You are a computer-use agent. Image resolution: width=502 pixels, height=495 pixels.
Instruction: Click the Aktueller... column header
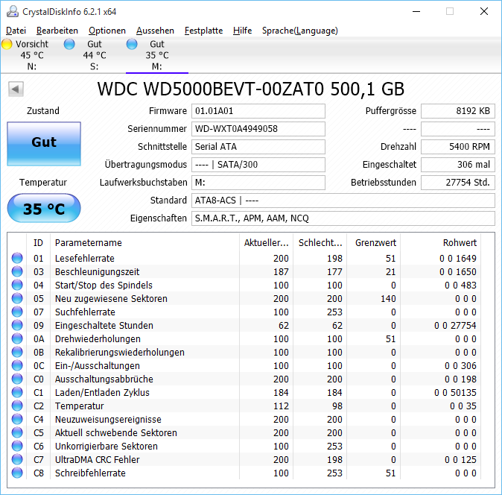(x=267, y=242)
